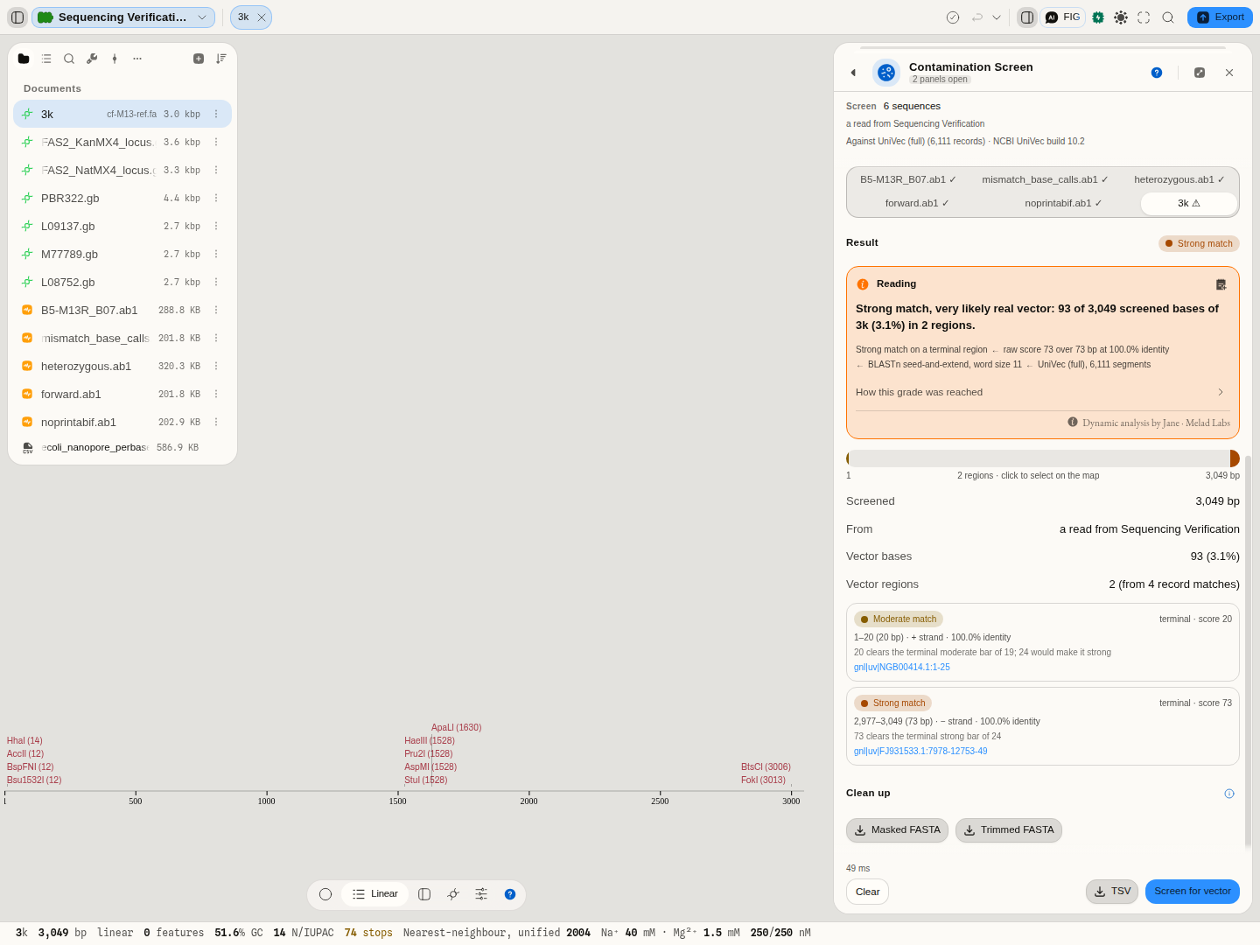Switch to the B5-M13R_B07.ab1 result tab
Screen dimensions: 1260x945
pyautogui.click(x=908, y=179)
